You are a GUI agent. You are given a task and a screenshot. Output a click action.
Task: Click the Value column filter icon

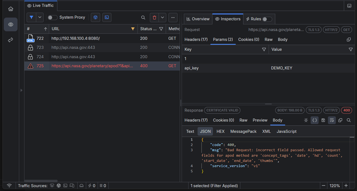tap(351, 49)
